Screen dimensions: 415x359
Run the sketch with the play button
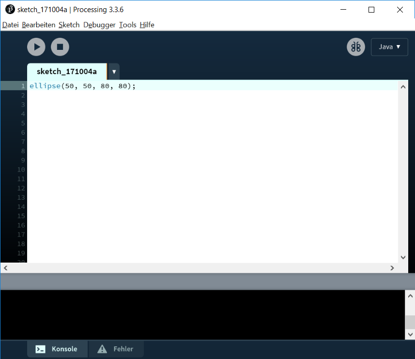36,47
